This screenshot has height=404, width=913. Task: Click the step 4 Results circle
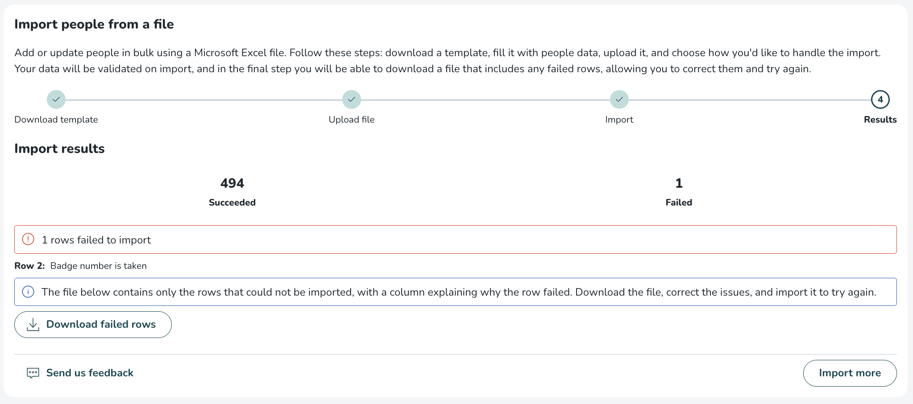880,99
